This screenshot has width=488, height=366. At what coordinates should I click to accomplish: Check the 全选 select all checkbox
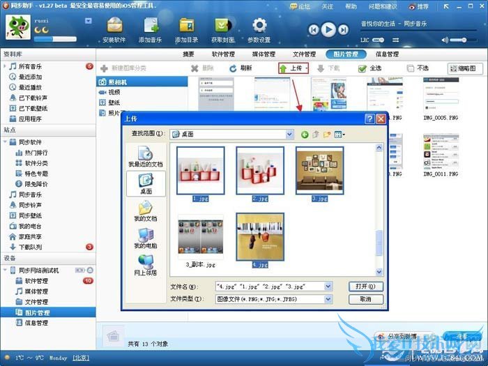(x=363, y=68)
